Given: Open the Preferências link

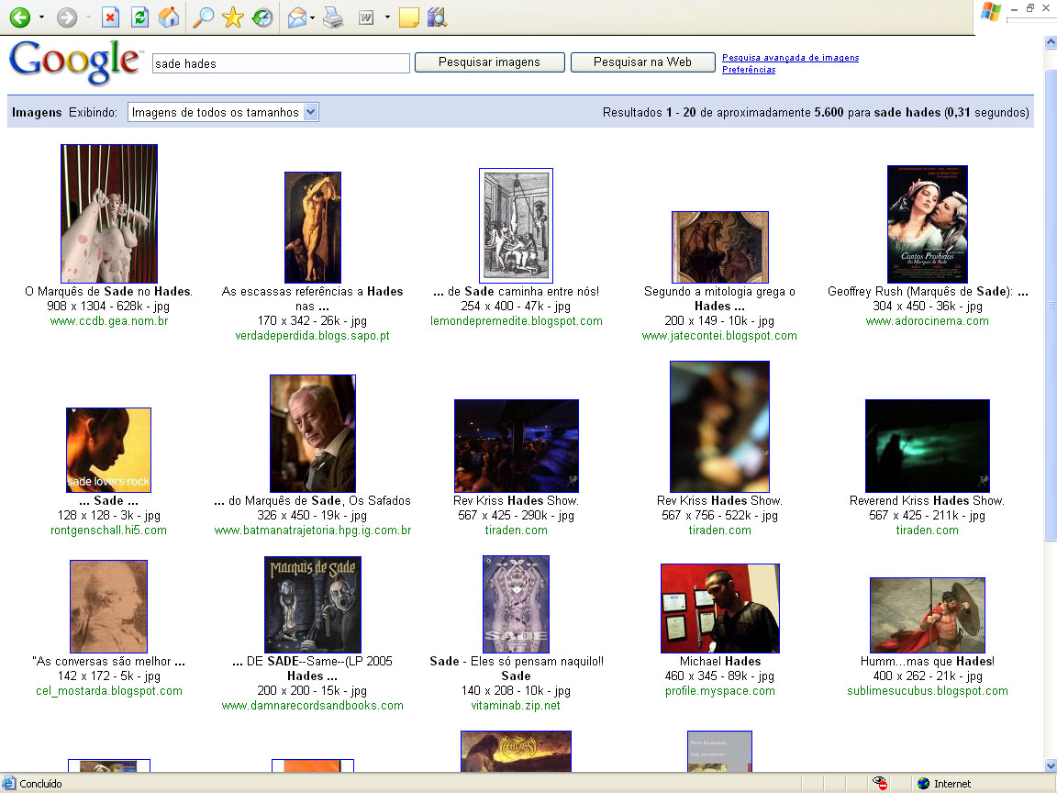Looking at the screenshot, I should click(x=749, y=70).
